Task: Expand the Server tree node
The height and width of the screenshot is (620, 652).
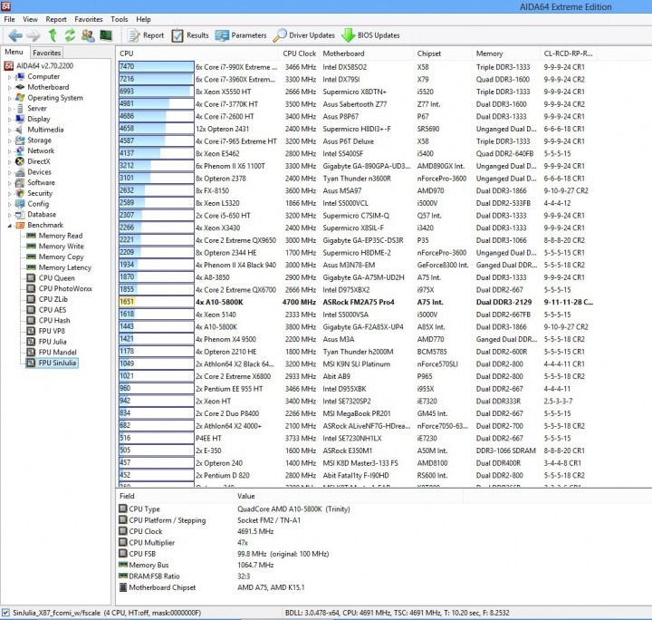Action: point(10,109)
